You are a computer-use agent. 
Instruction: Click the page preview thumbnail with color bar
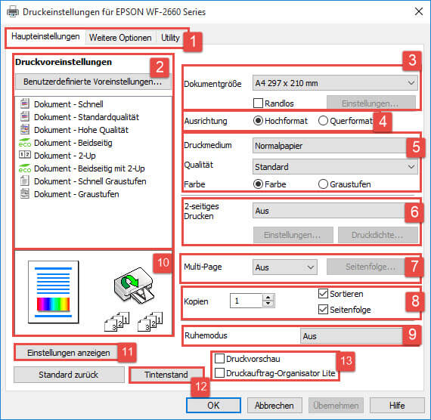click(54, 292)
